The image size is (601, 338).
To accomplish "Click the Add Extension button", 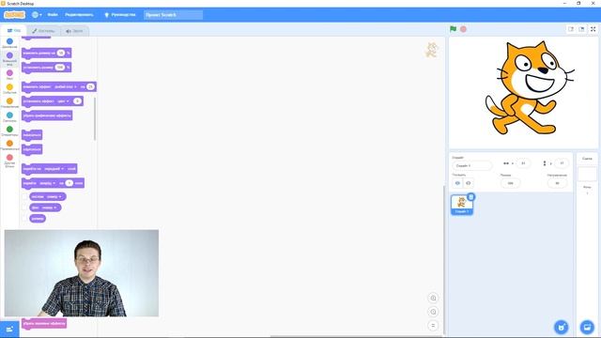I will click(9, 329).
